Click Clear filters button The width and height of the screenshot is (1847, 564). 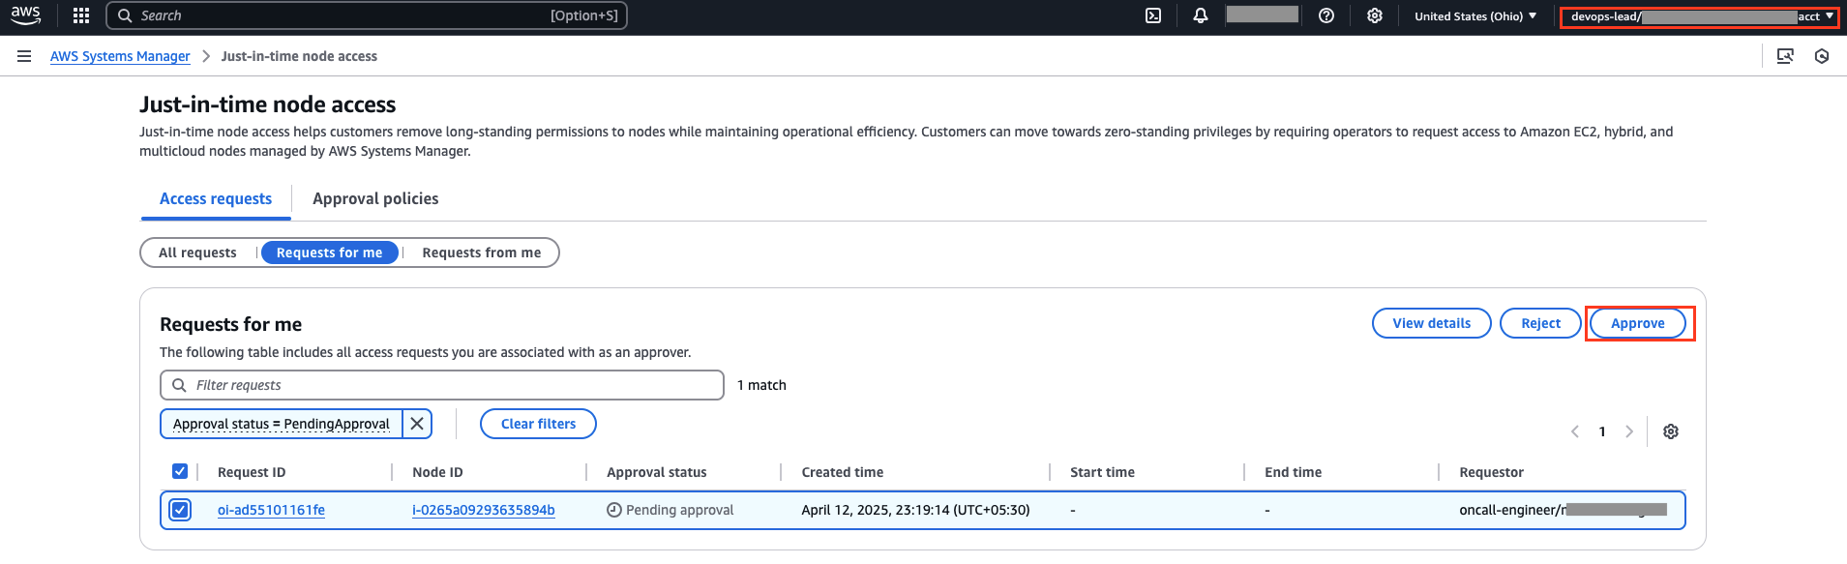point(538,424)
